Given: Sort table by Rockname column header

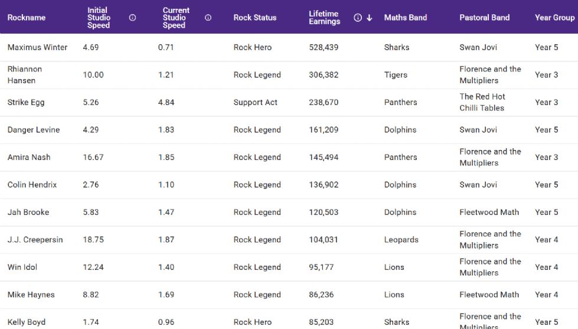Looking at the screenshot, I should (x=27, y=18).
